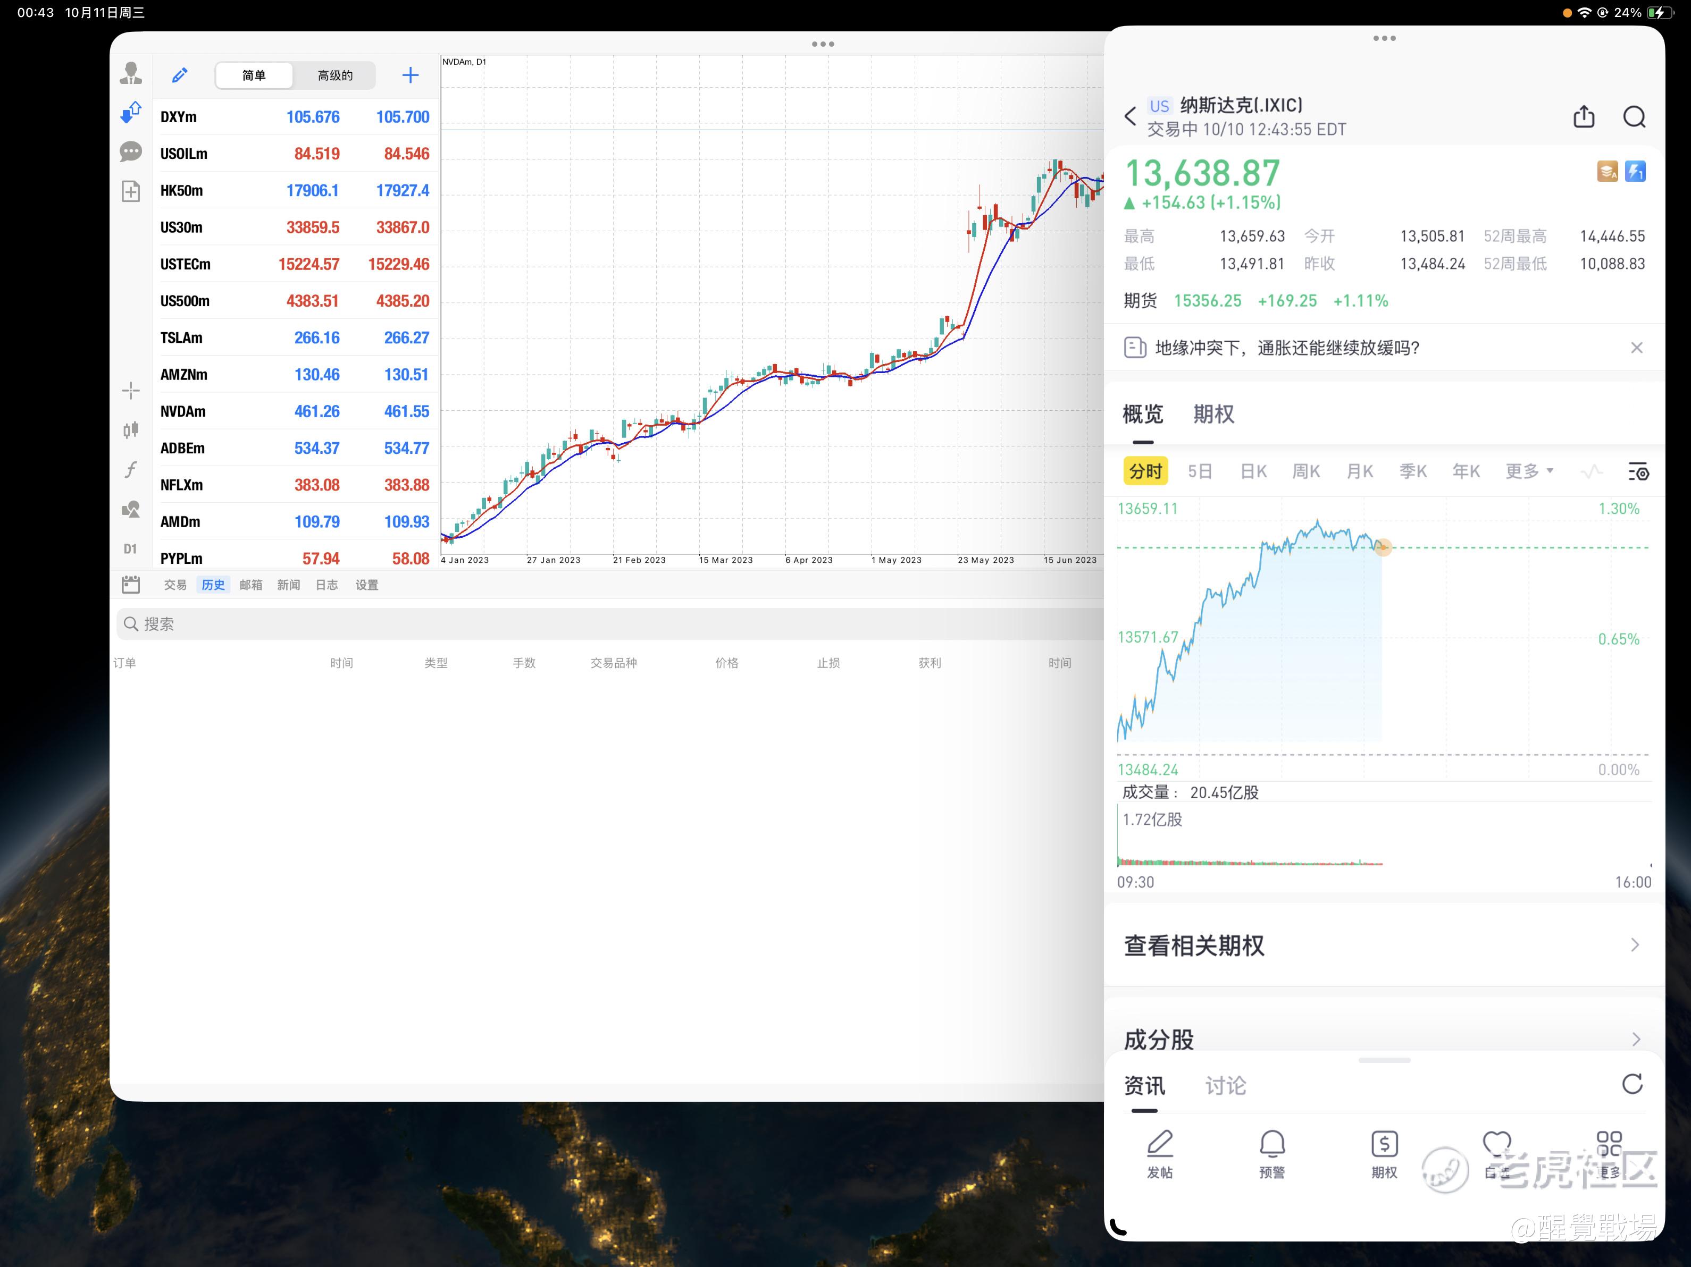Expand the 更多 timeframe dropdown
The image size is (1691, 1267).
coord(1529,471)
